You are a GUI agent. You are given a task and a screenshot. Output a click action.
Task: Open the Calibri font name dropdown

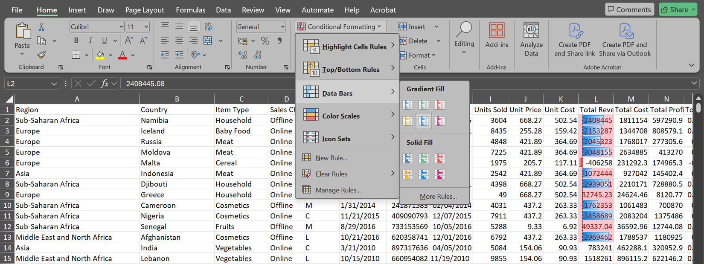click(x=121, y=27)
